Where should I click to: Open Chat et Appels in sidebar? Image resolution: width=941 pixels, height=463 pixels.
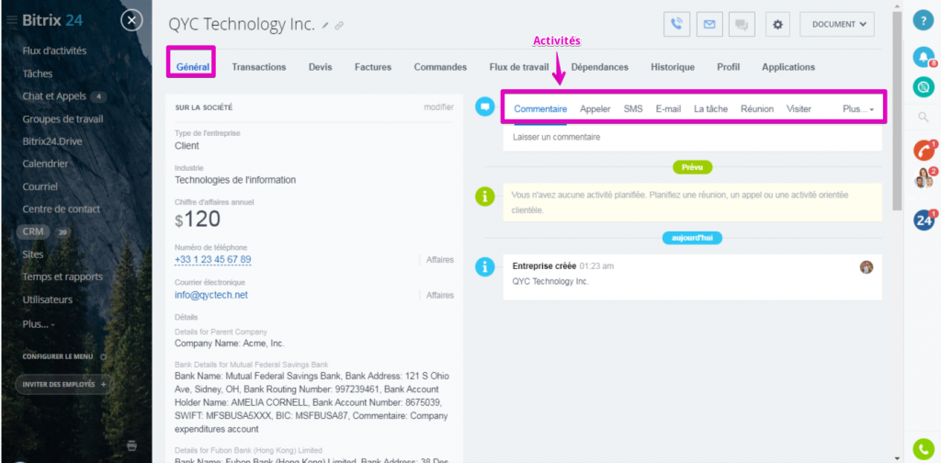[54, 96]
